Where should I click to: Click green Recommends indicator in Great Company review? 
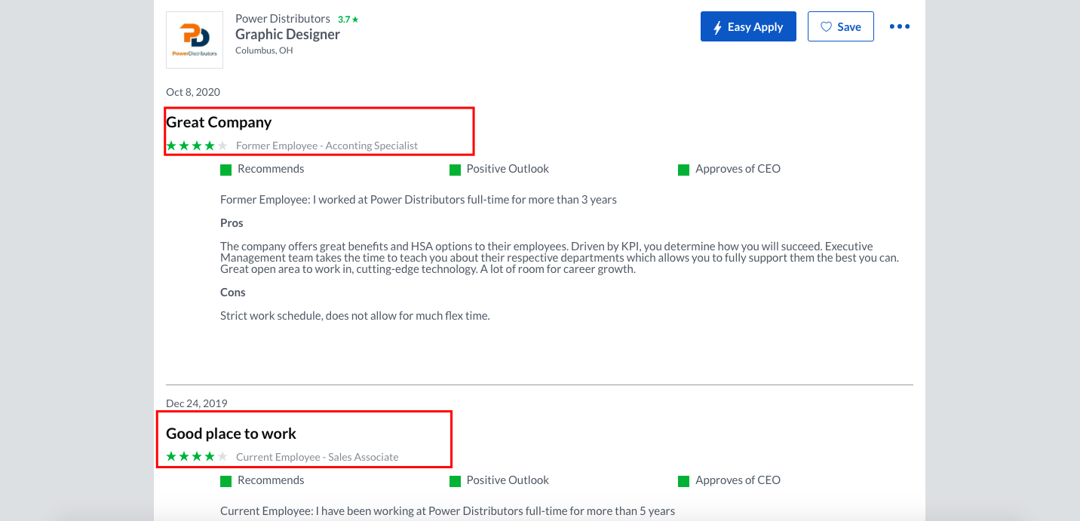pyautogui.click(x=226, y=170)
